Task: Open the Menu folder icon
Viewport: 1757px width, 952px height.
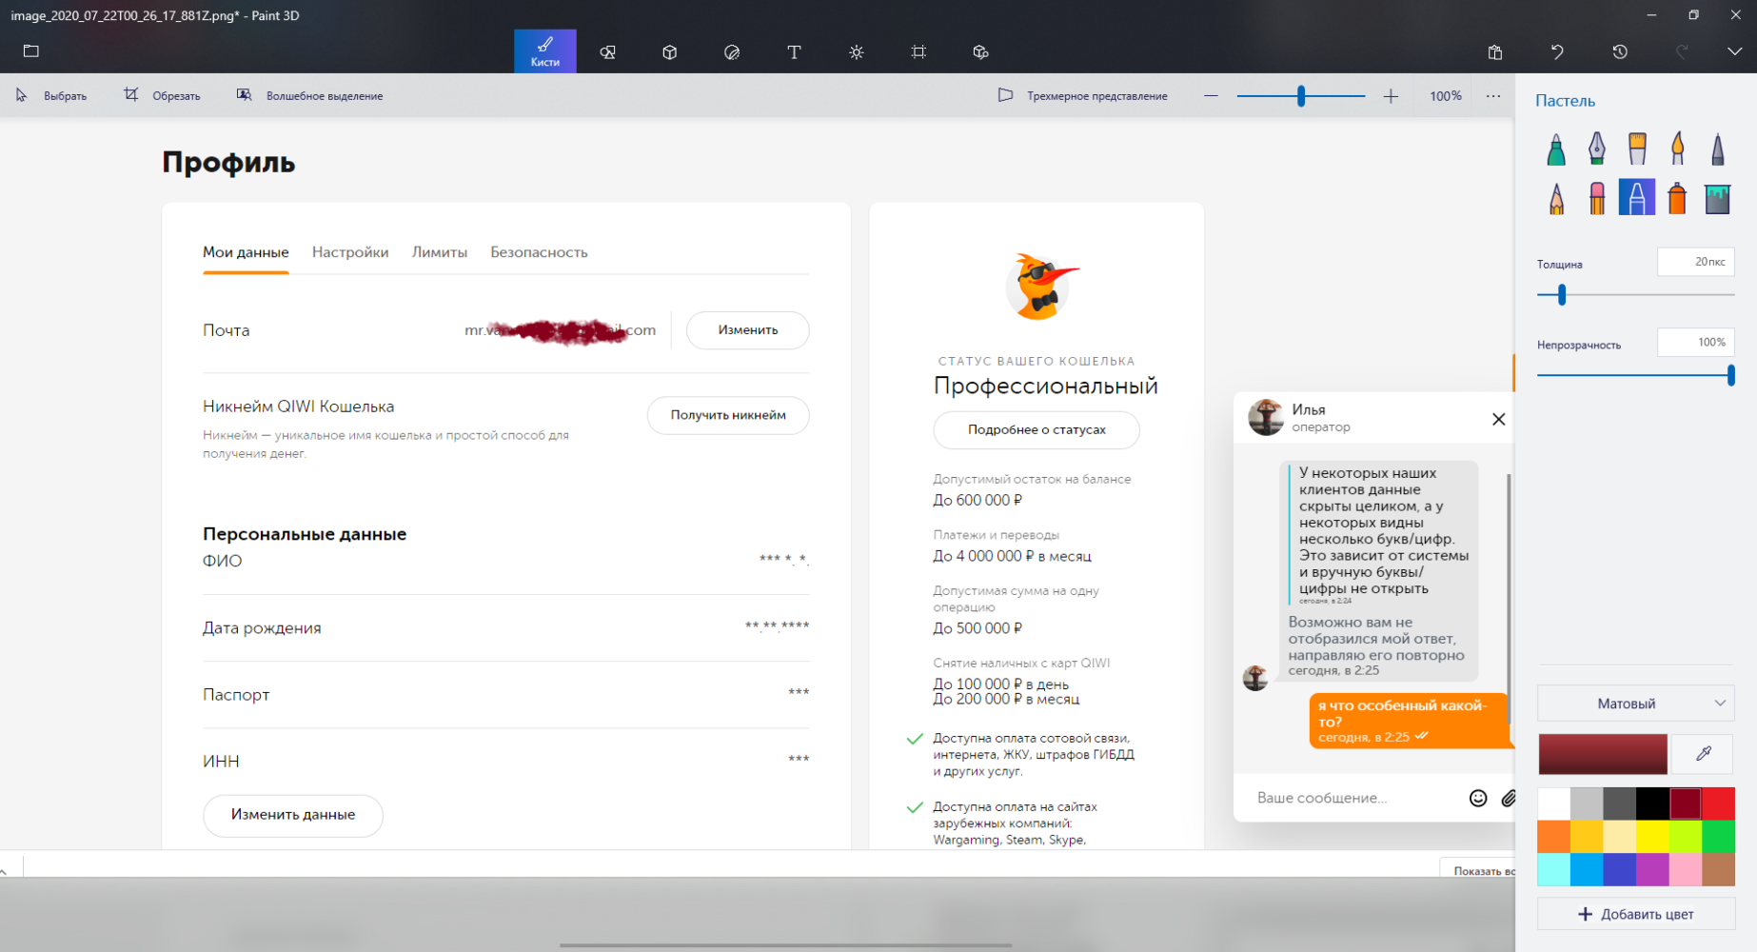Action: 31,51
